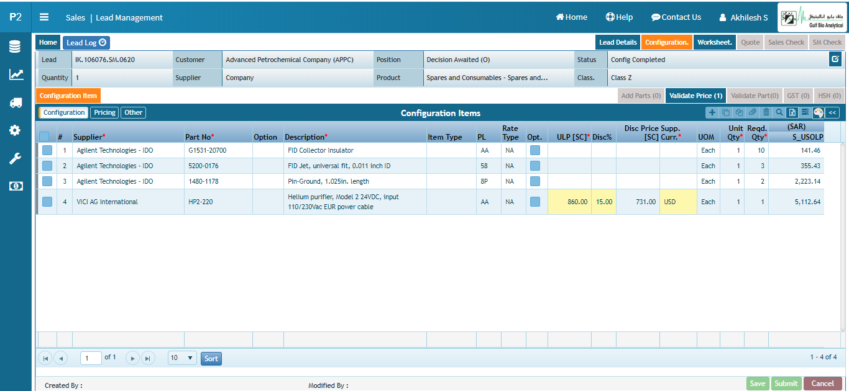Click part number G1531-20700
849x391 pixels.
[207, 150]
